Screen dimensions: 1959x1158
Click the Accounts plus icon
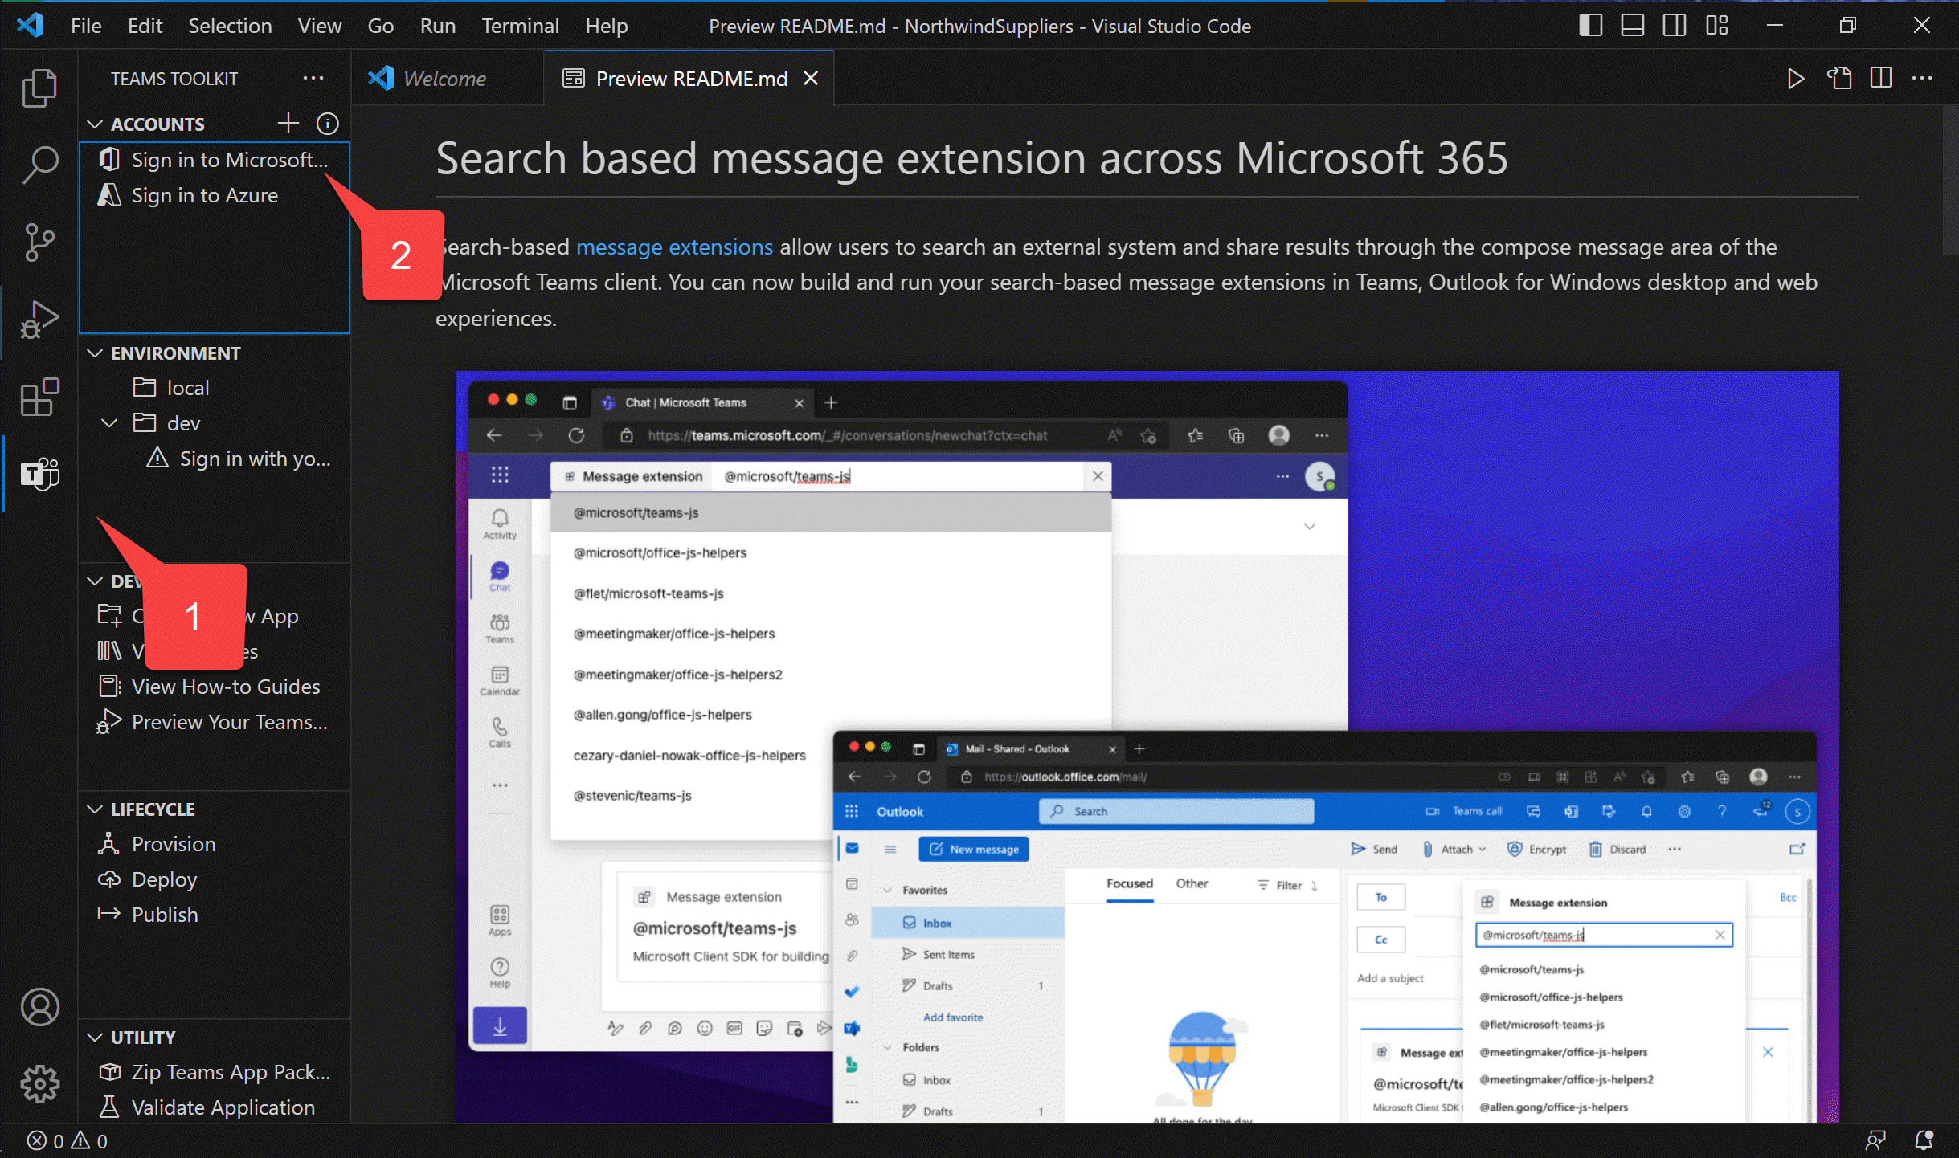(288, 124)
